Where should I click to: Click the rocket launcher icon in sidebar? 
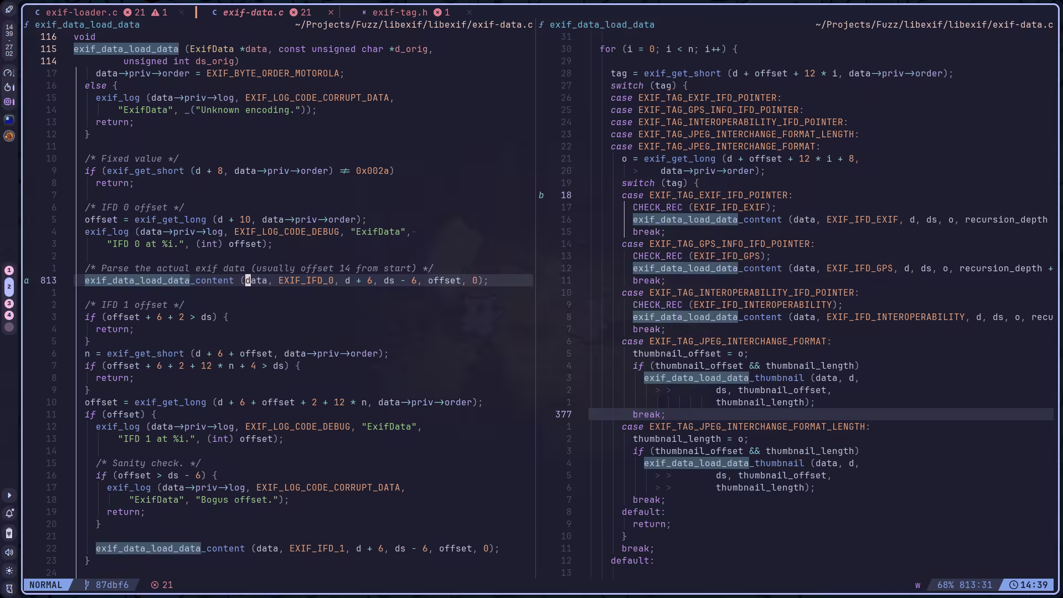click(x=9, y=9)
